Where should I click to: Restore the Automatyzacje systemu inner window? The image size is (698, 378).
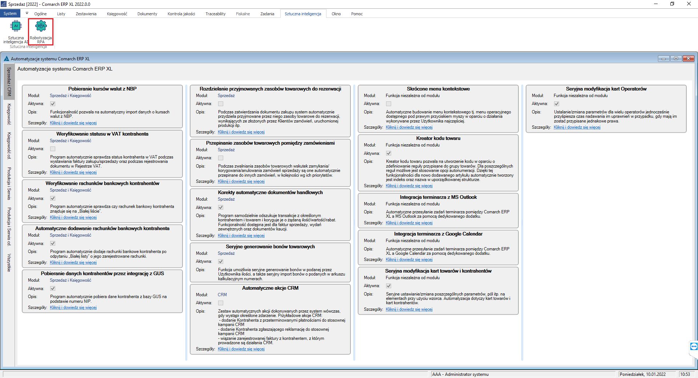[x=676, y=59]
